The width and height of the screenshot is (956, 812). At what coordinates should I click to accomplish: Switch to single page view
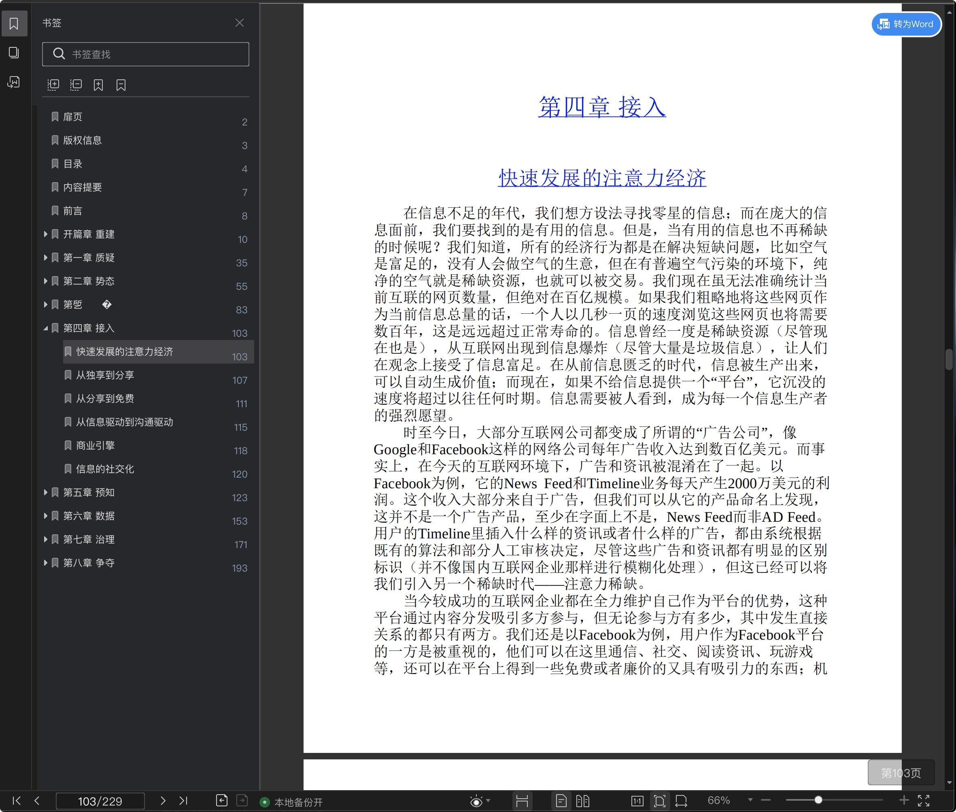pyautogui.click(x=561, y=801)
